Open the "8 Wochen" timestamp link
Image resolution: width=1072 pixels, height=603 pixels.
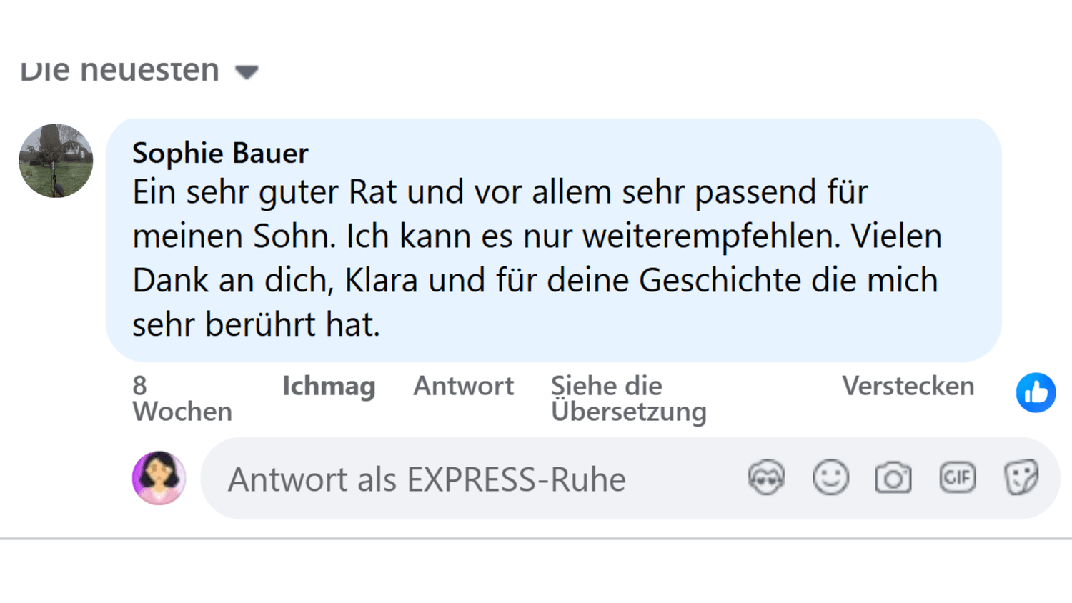(x=182, y=399)
